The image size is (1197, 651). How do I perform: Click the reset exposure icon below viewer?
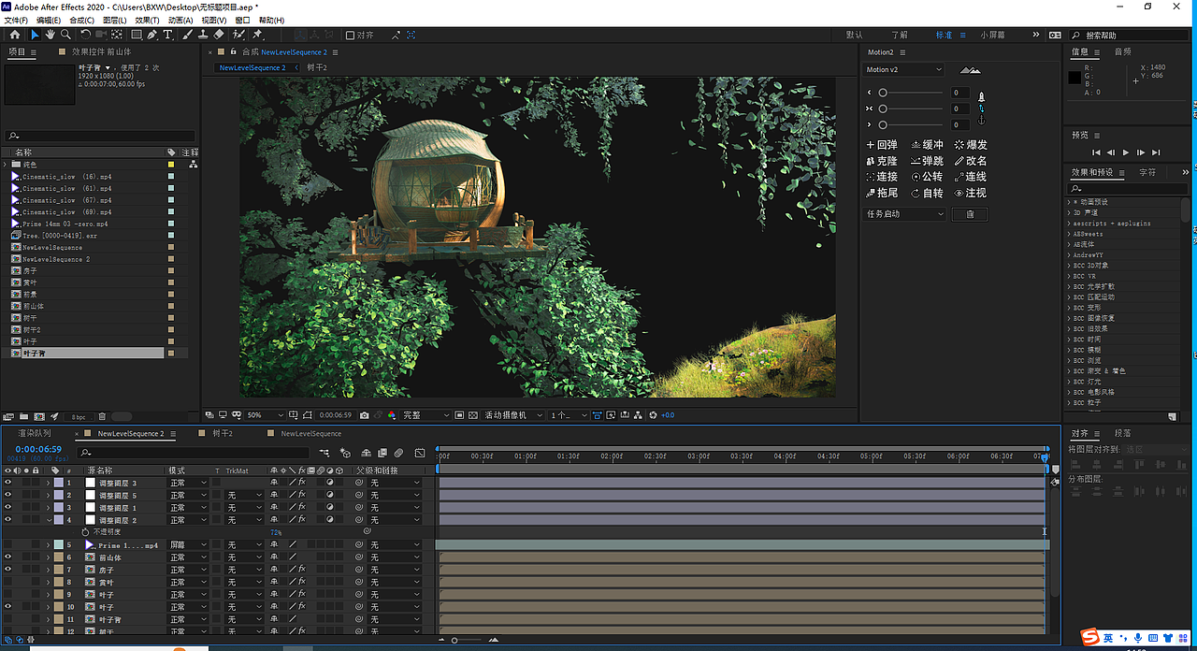[x=653, y=415]
